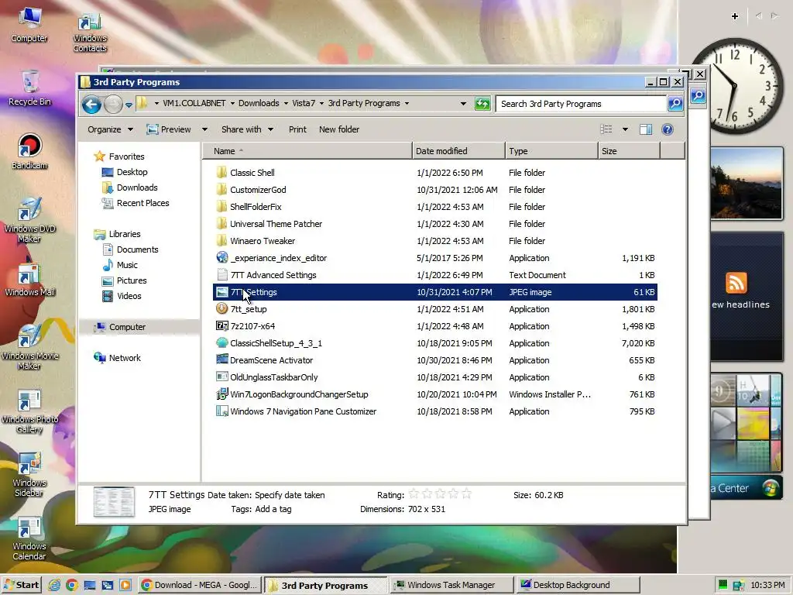Click the Explorer forward arrow button
Image resolution: width=793 pixels, height=595 pixels.
[113, 105]
